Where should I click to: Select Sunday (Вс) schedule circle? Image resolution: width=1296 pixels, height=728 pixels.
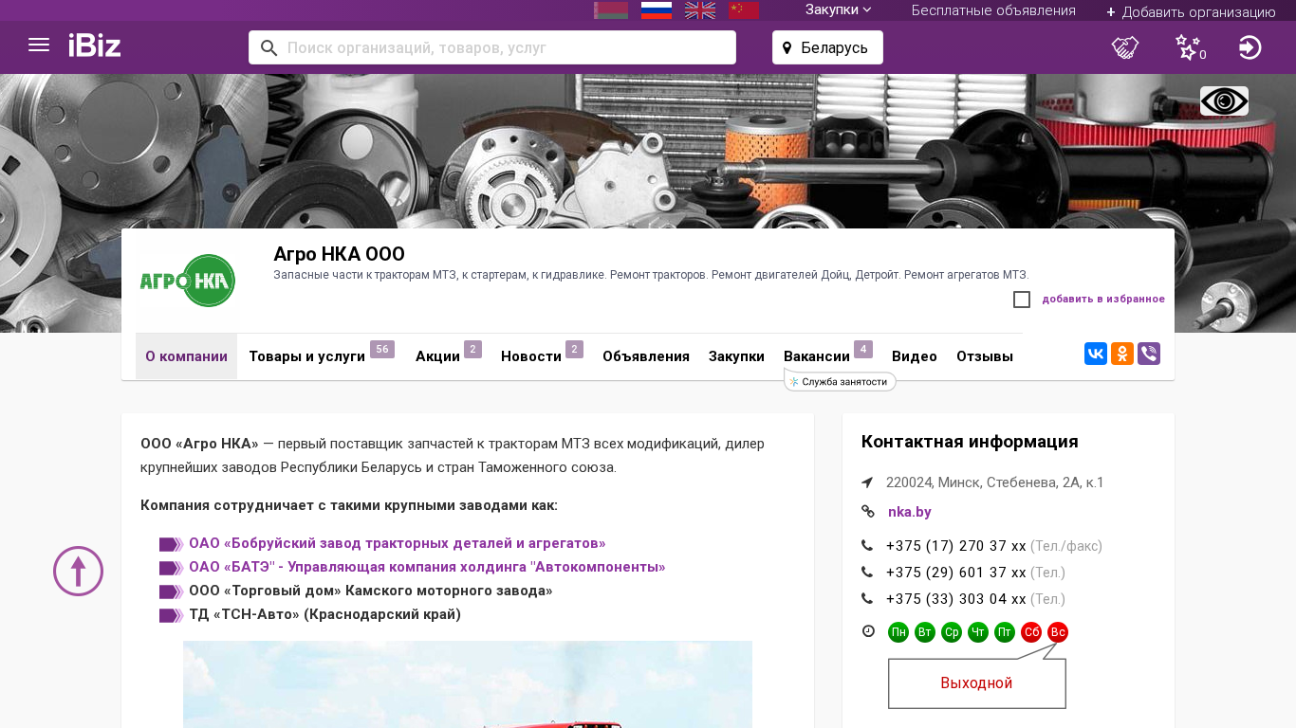(x=1058, y=632)
